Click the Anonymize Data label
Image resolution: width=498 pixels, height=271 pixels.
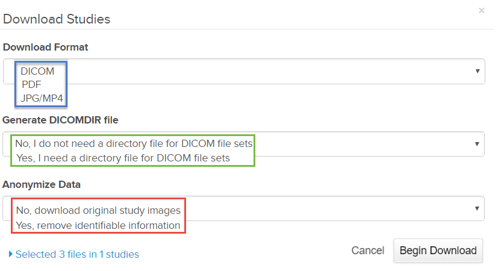[x=42, y=184]
